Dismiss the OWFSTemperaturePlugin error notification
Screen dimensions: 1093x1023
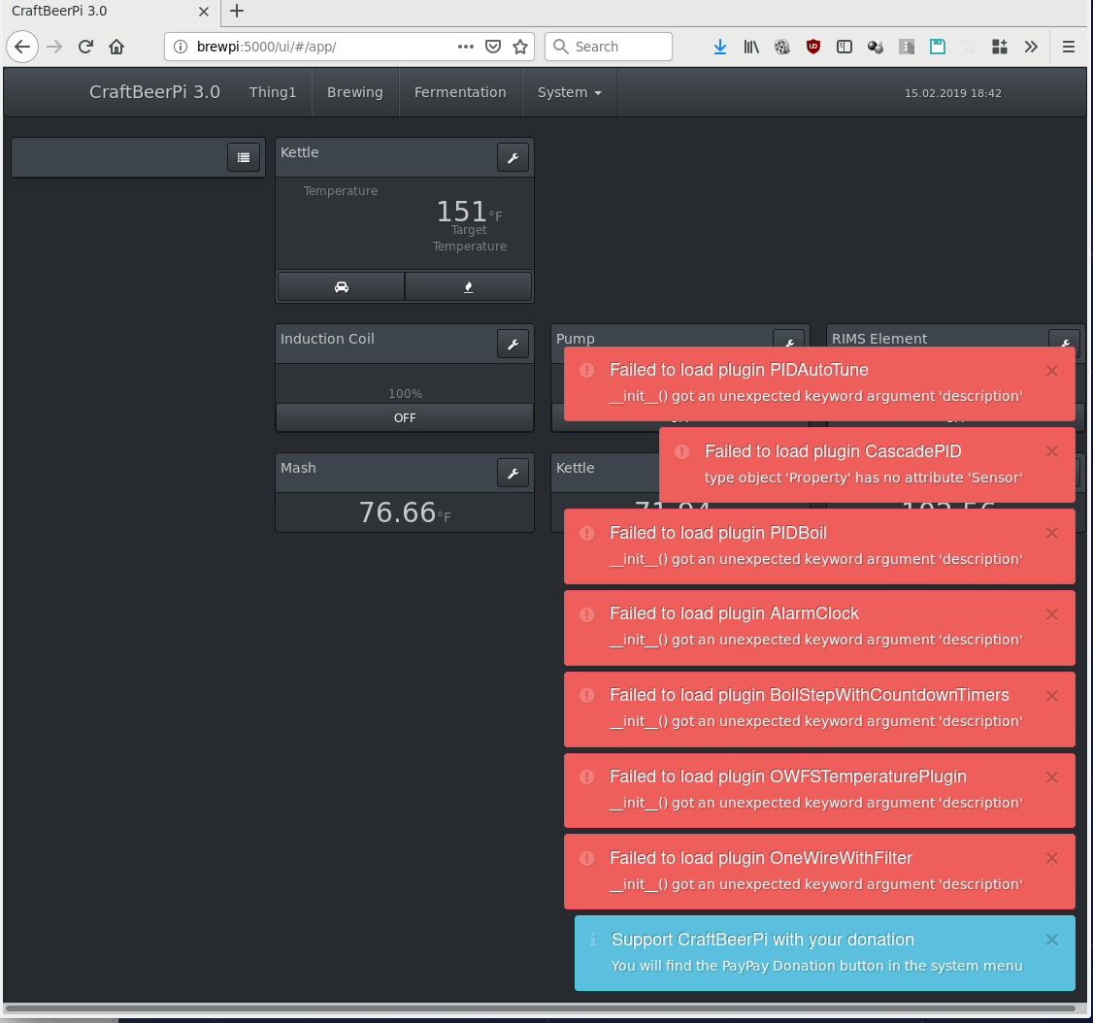pos(1052,777)
